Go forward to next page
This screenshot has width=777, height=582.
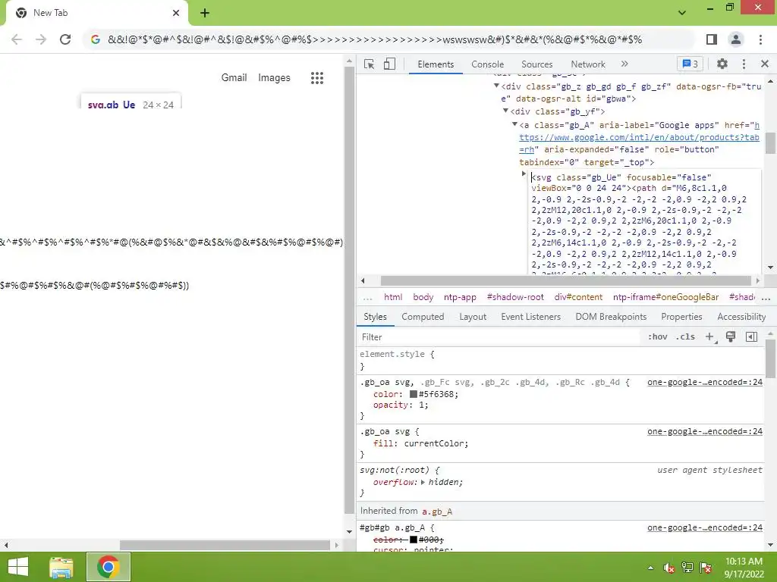pyautogui.click(x=41, y=39)
